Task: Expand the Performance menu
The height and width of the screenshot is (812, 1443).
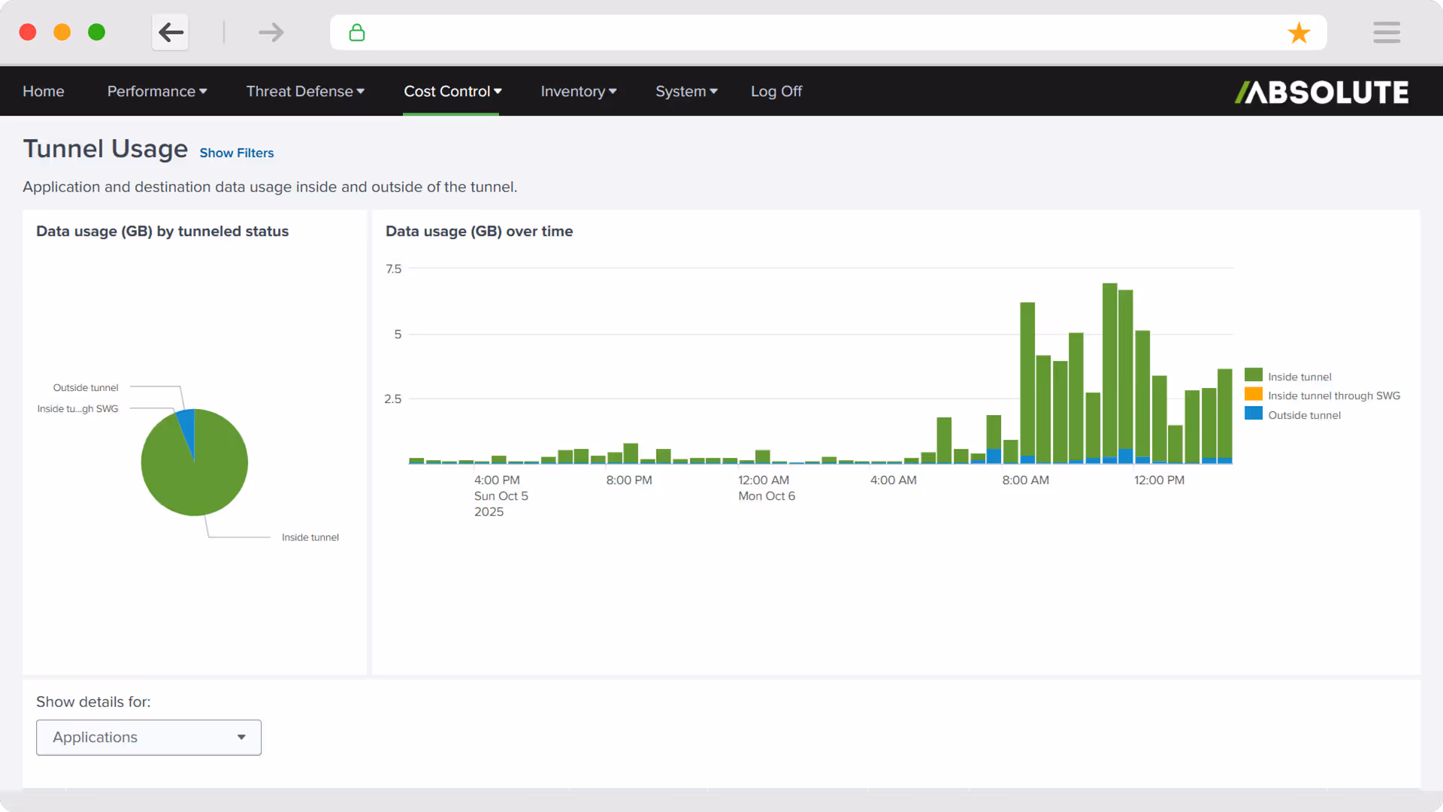Action: click(156, 91)
